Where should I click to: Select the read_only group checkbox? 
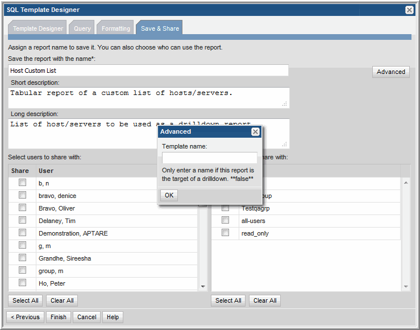[226, 233]
